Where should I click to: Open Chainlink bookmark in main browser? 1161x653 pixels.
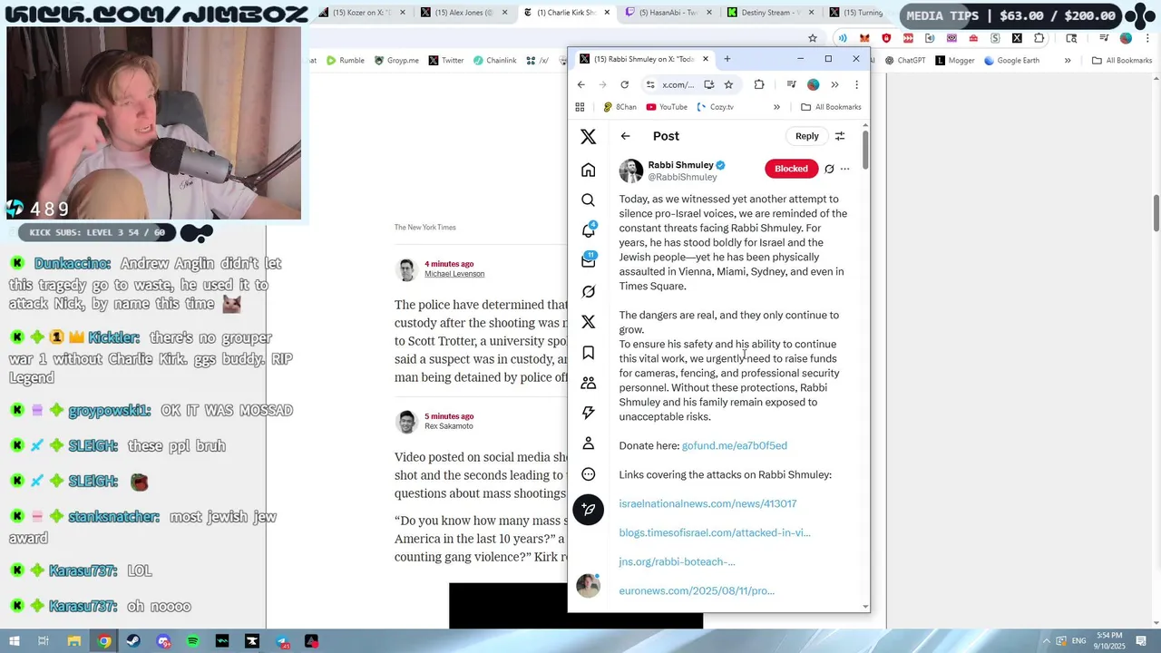point(494,61)
